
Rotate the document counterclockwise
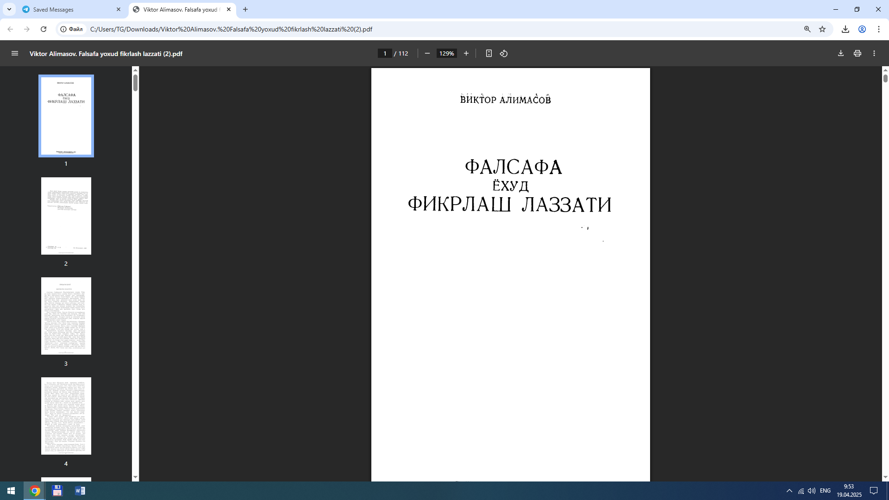click(x=504, y=54)
